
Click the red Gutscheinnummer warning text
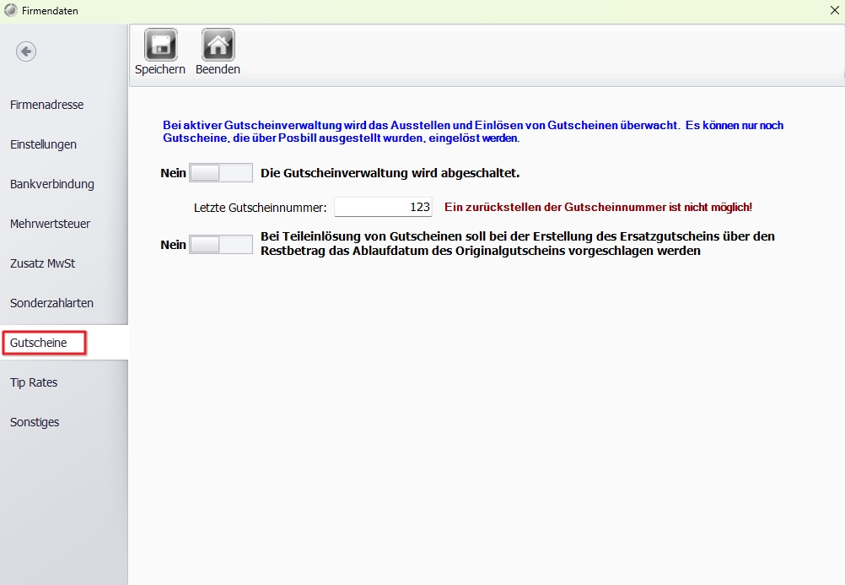[598, 207]
